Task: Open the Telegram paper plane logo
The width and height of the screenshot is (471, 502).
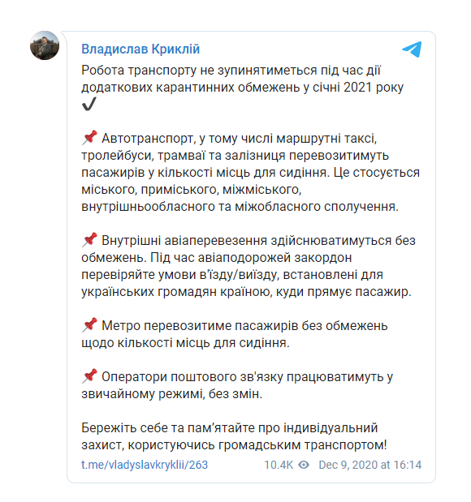Action: pos(412,49)
